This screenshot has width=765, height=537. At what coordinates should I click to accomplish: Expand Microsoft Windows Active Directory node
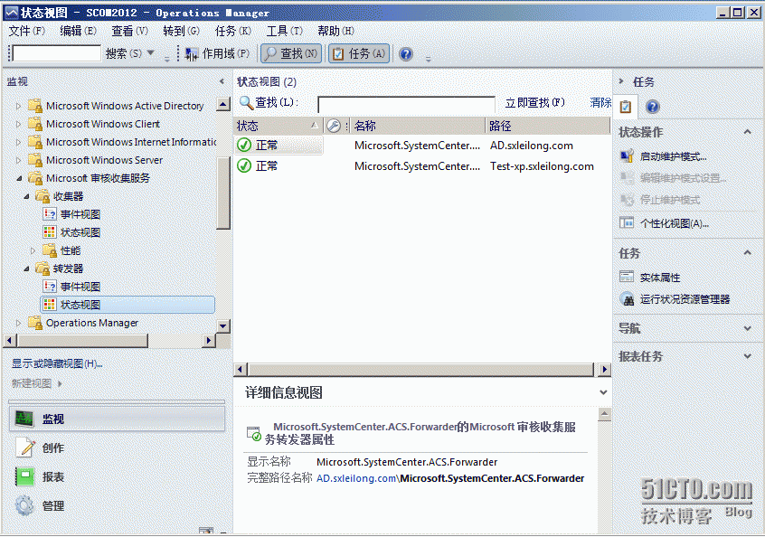(x=19, y=106)
